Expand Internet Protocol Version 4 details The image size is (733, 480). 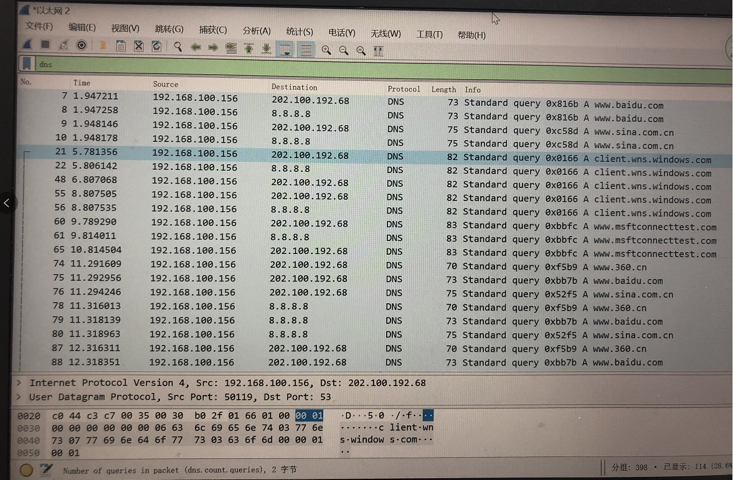click(x=19, y=383)
